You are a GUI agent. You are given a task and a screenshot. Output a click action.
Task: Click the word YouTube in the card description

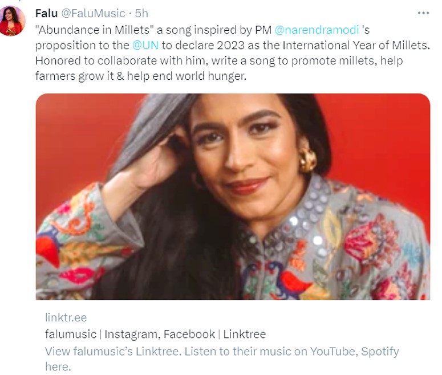point(332,351)
